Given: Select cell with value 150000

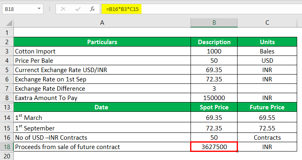Looking at the screenshot, I should tap(214, 98).
